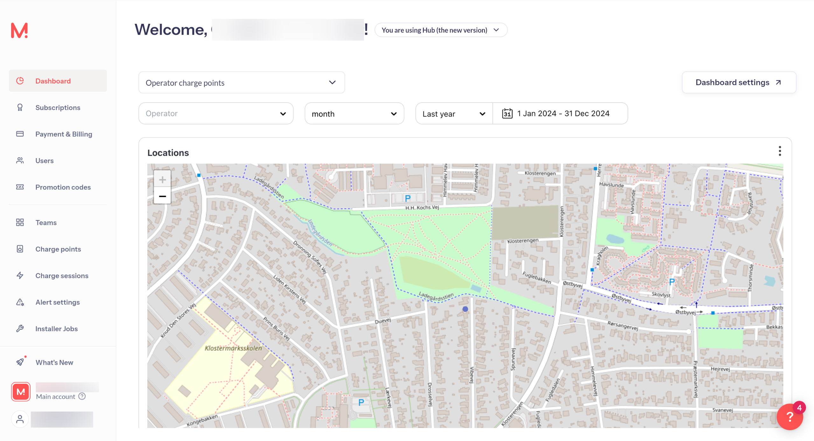Navigate to Payment & Billing

pos(64,134)
